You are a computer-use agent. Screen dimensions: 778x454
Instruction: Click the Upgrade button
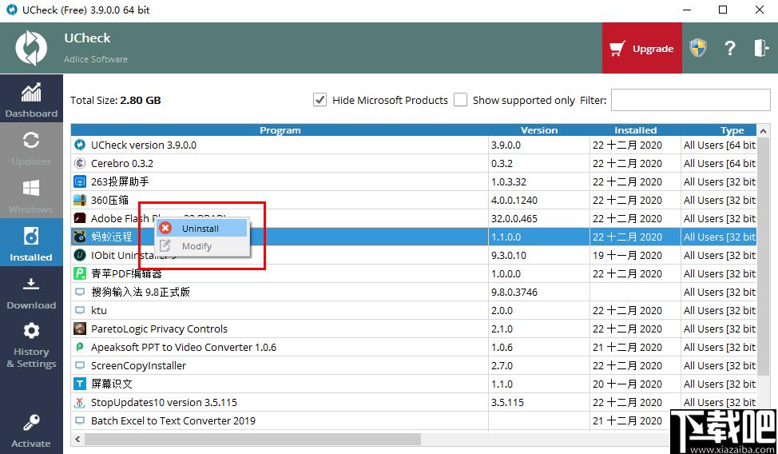coord(642,48)
